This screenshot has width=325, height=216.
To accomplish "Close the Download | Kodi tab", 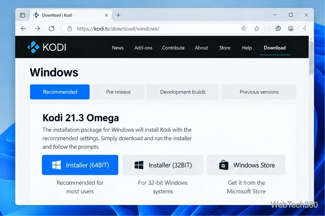I will tap(106, 15).
